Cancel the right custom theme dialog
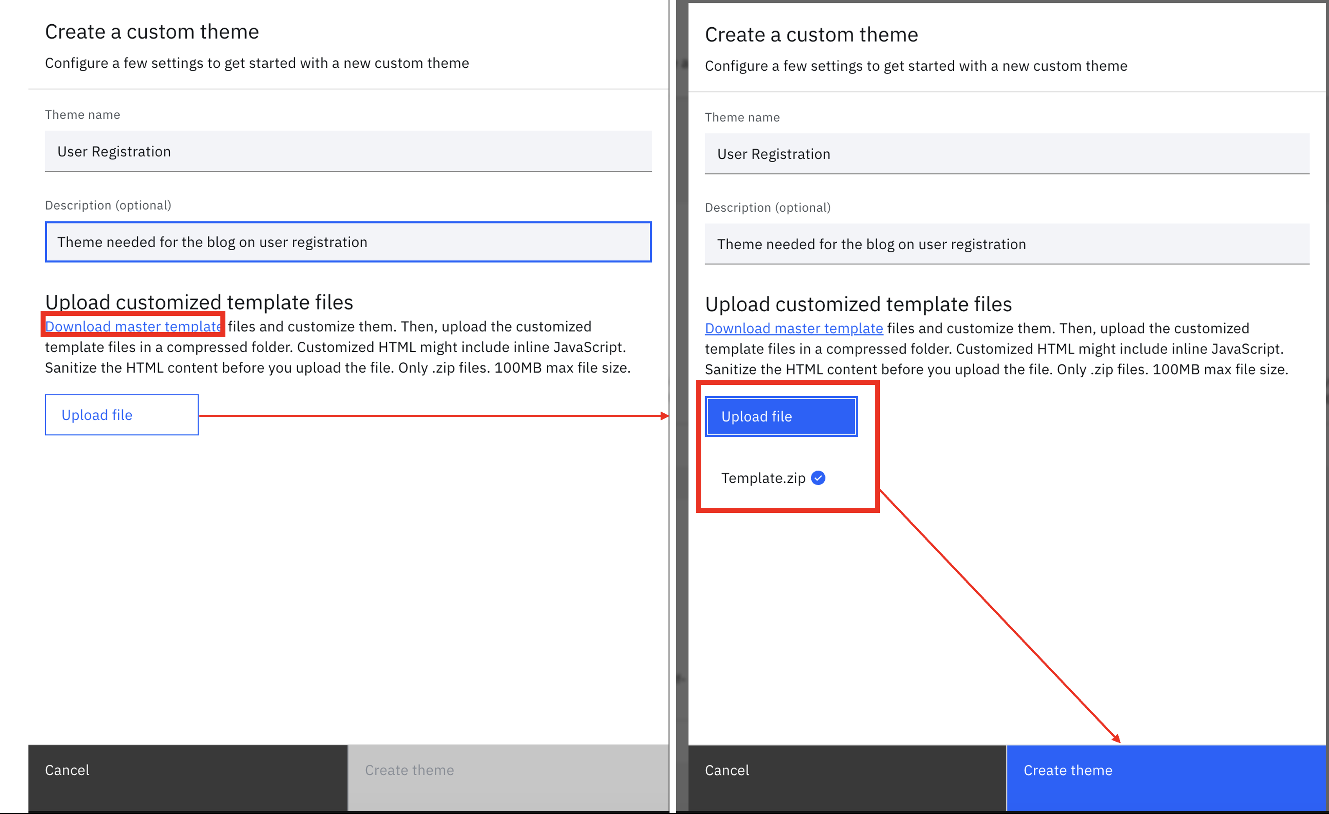 [847, 778]
